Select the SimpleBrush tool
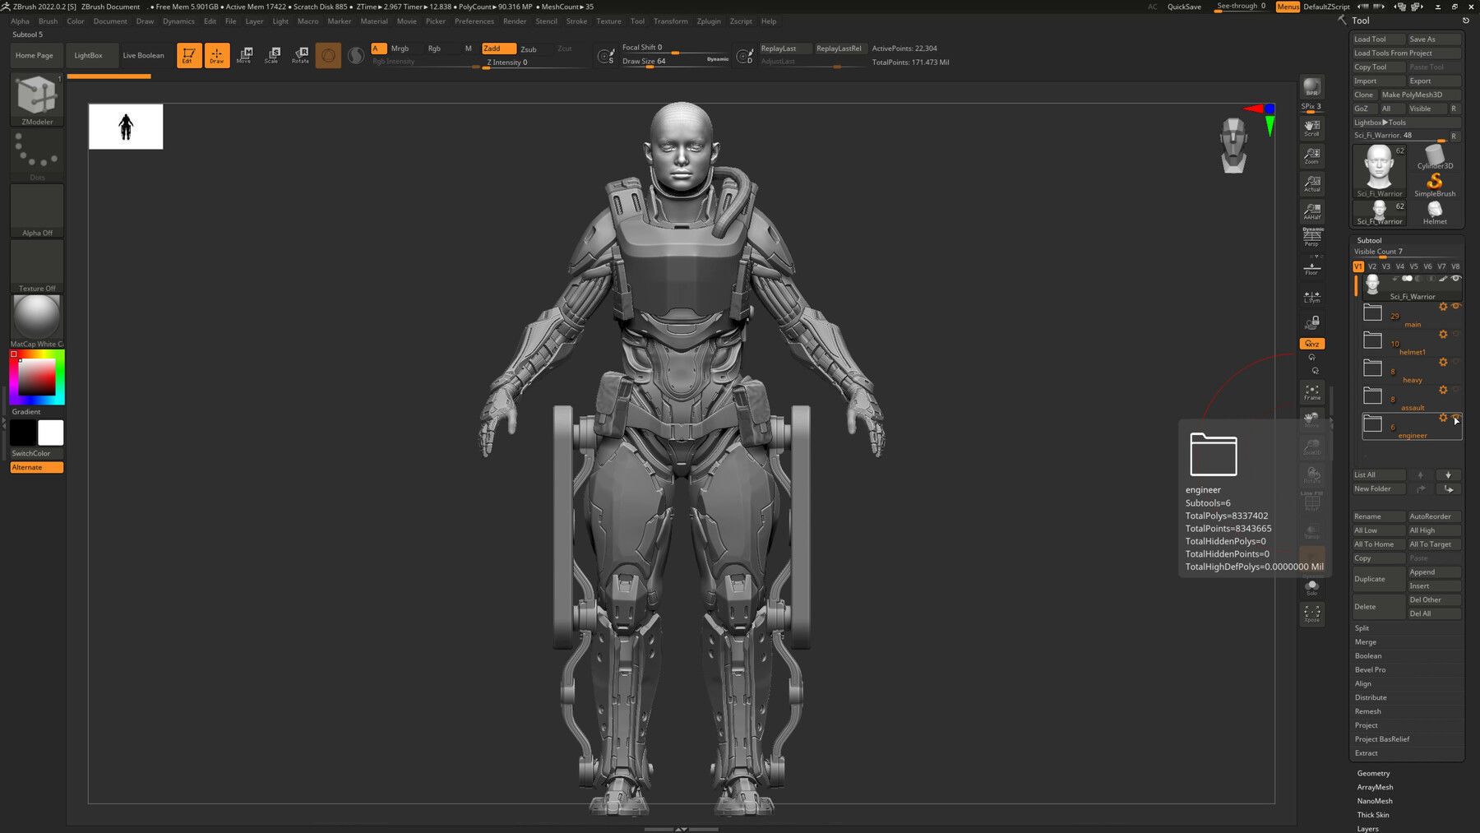 click(x=1435, y=185)
